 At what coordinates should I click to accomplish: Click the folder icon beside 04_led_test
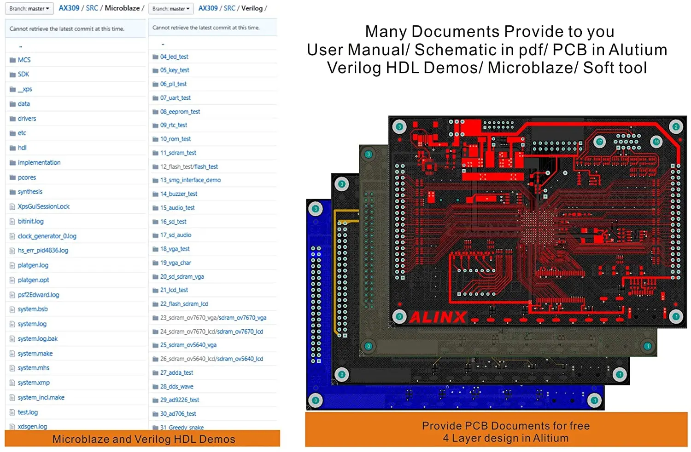(155, 57)
